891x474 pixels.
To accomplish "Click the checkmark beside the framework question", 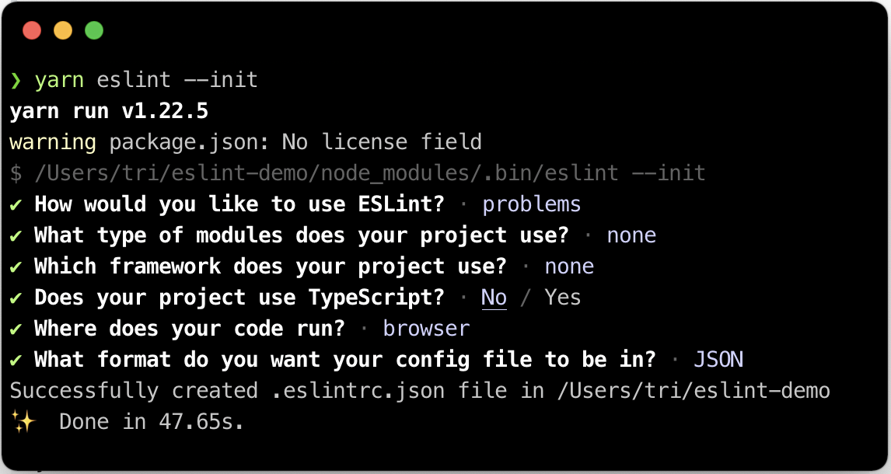I will [x=16, y=267].
